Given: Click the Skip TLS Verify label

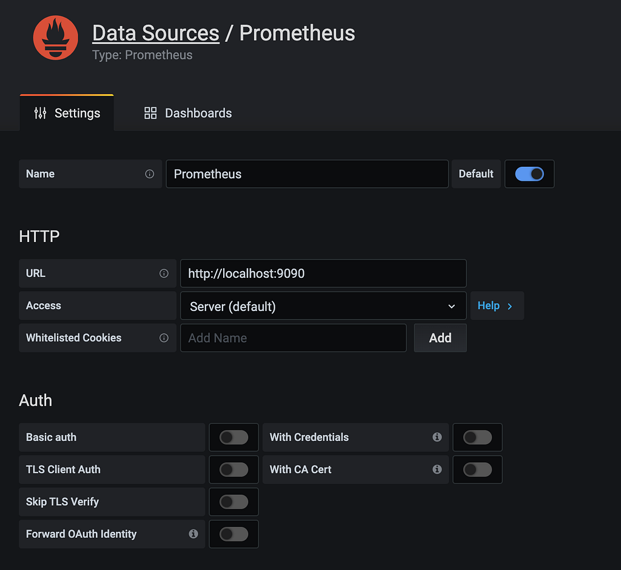Looking at the screenshot, I should click(x=62, y=502).
